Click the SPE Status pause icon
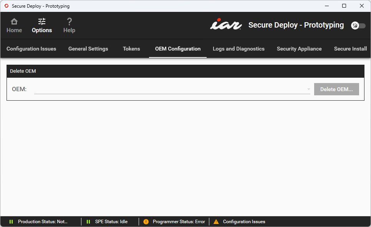Viewport: 371px width, 227px height. 88,221
